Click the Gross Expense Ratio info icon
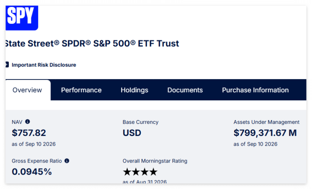The height and width of the screenshot is (189, 312). pos(67,161)
